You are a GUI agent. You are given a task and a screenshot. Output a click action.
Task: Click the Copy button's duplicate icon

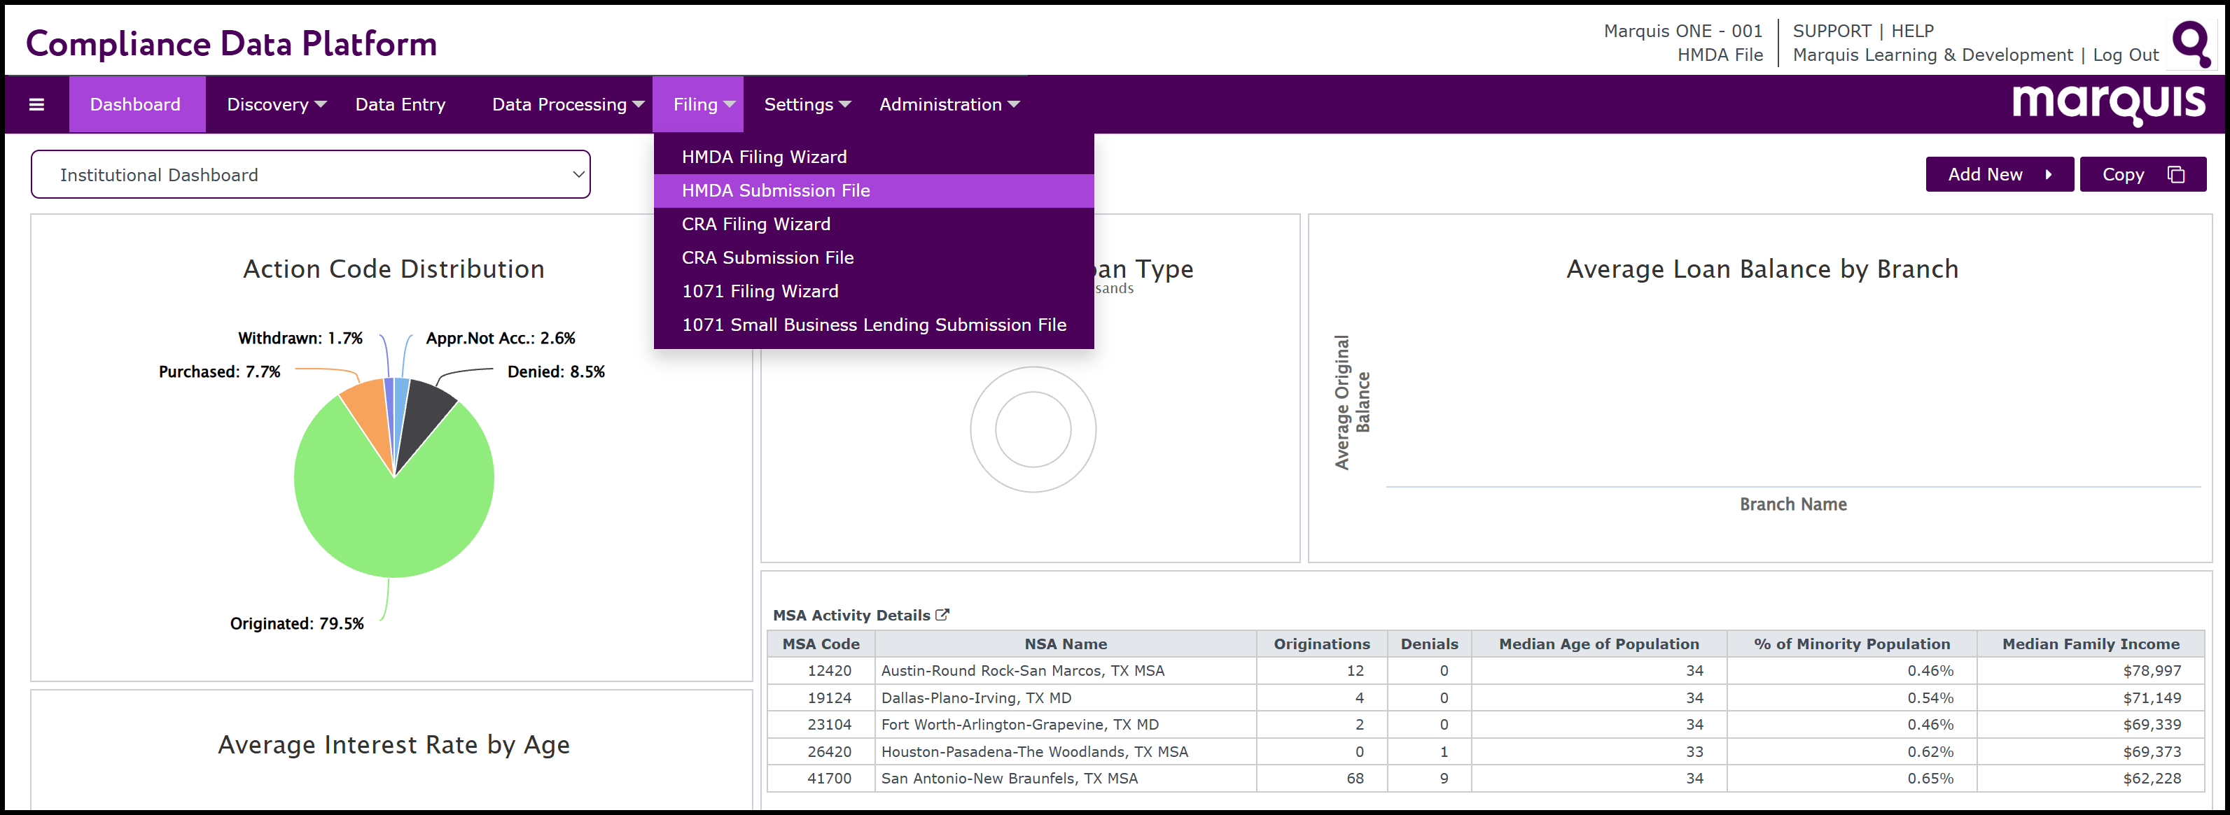click(2176, 175)
